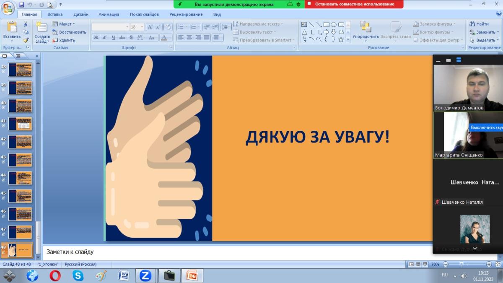Select slide 42 thumbnail in the slide panel
Screen dimensions: 503x283
tap(20, 142)
